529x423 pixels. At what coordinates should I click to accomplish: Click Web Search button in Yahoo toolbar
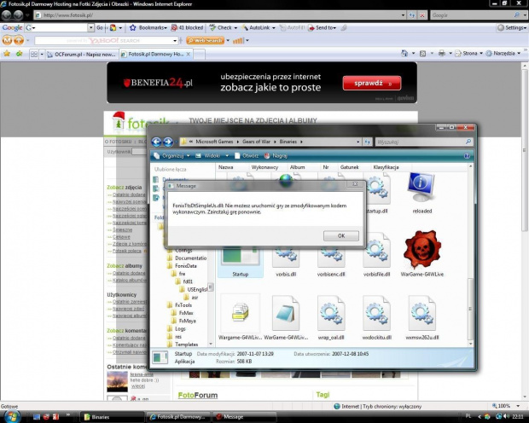(206, 40)
